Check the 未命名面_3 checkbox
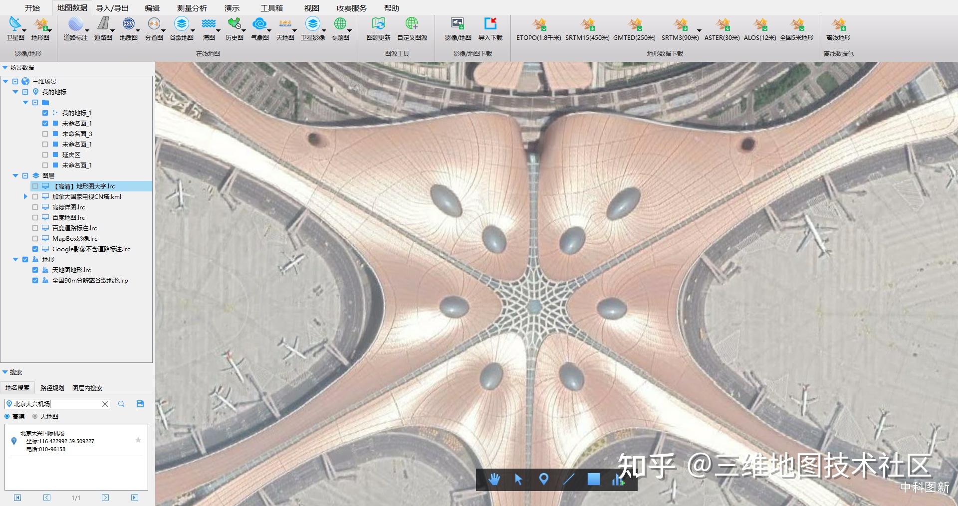The image size is (958, 506). pyautogui.click(x=45, y=134)
